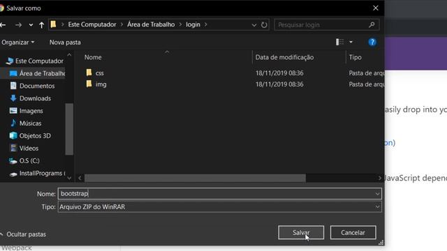Open the Nome field dropdown arrow
Viewport: 447px width, 251px height.
coord(377,194)
